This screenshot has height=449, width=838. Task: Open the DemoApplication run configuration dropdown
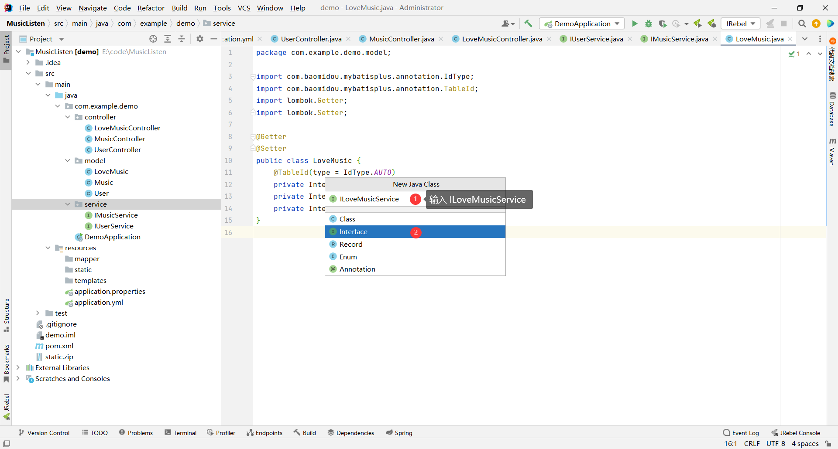pyautogui.click(x=582, y=24)
